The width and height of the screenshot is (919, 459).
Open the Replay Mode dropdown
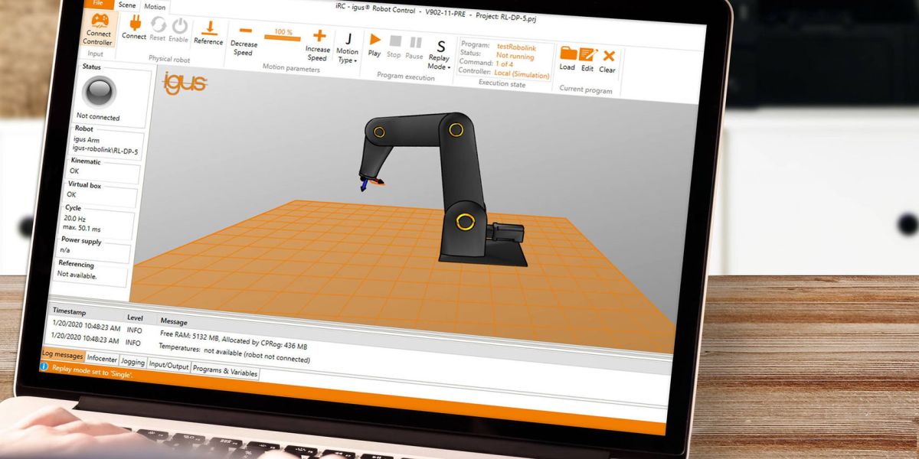[440, 54]
